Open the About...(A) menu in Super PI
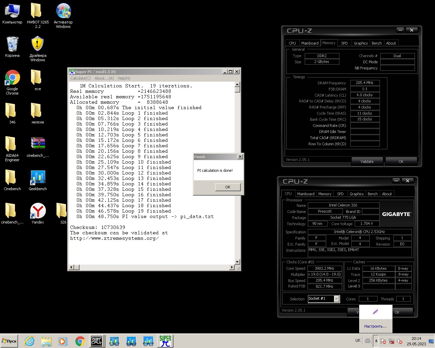Viewport: 435px width, 348px height. (x=104, y=78)
